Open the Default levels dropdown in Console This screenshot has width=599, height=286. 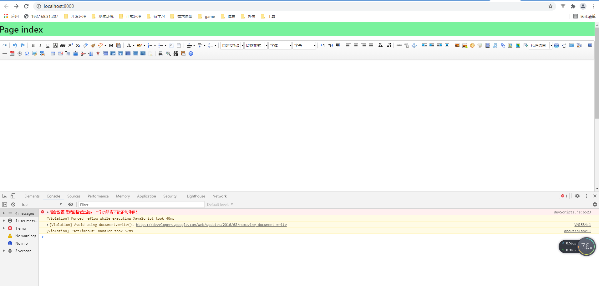pyautogui.click(x=220, y=204)
